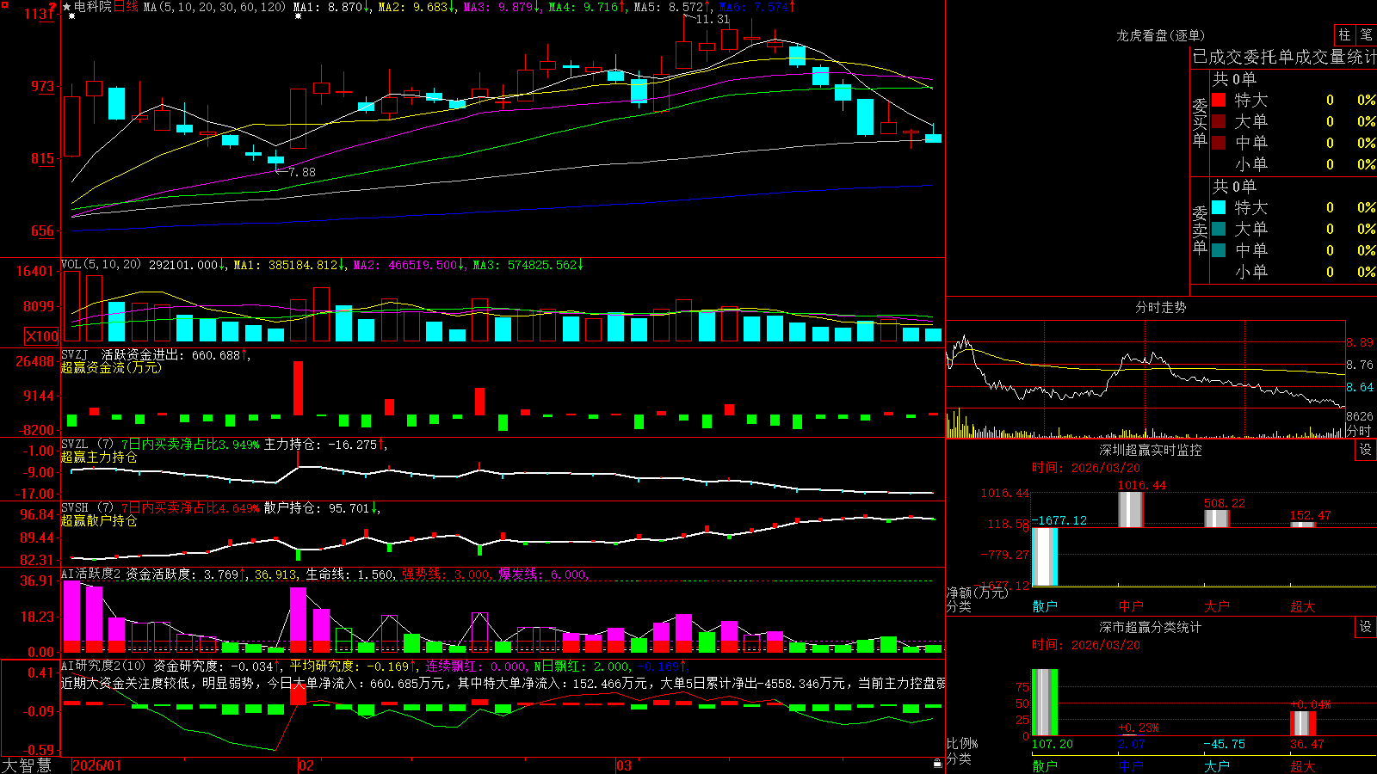Click the lock icon at chart bottom-right
Viewport: 1377px width, 774px height.
pos(938,764)
